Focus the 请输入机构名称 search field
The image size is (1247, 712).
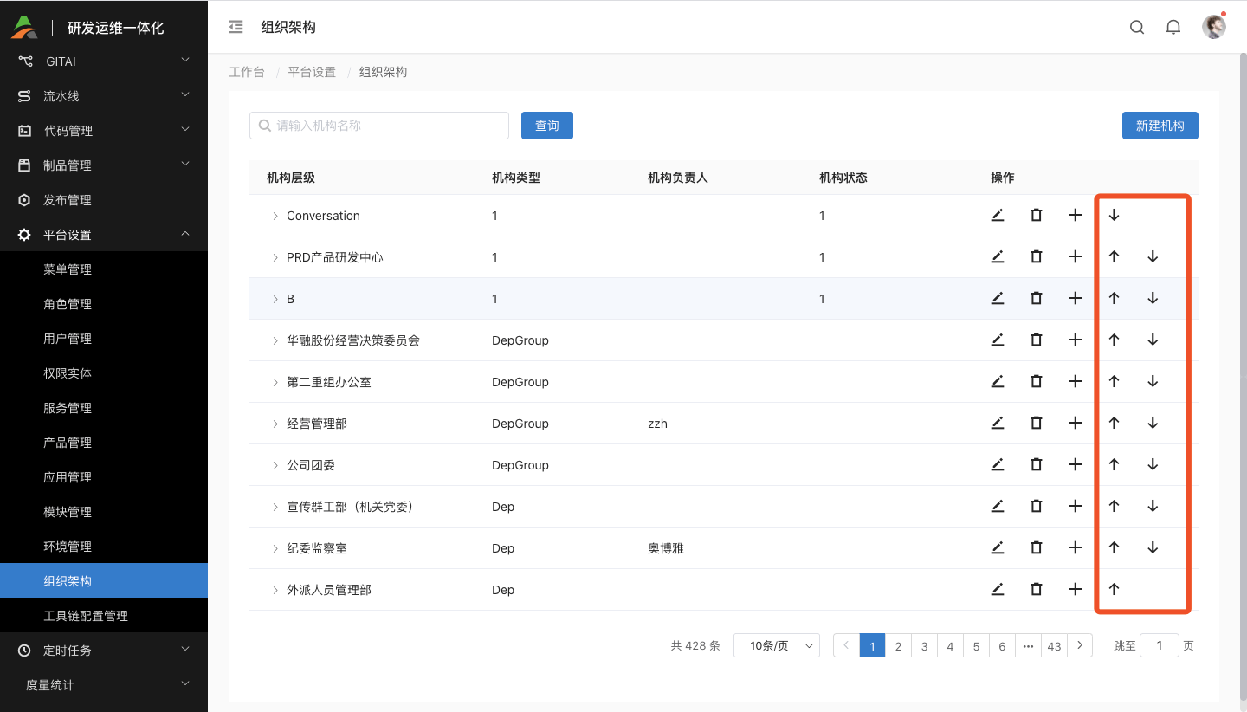[379, 126]
